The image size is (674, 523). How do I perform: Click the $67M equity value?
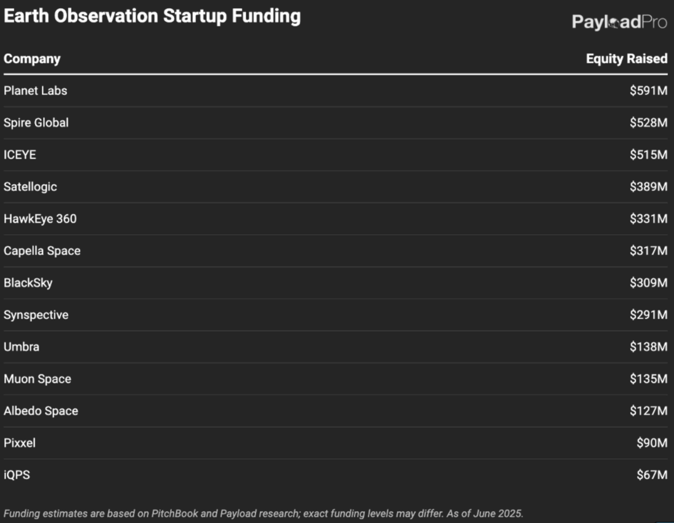[x=652, y=475]
